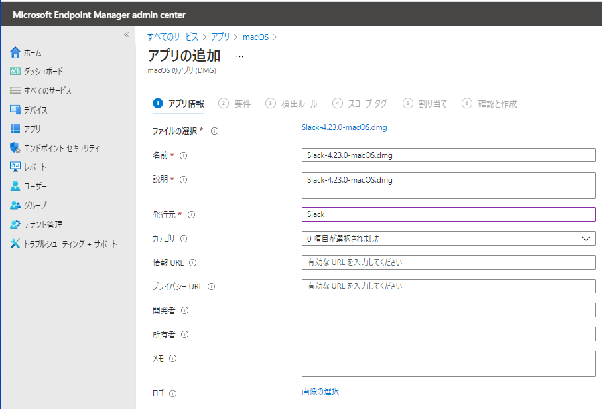603x409 pixels.
Task: Click the Microsoft Endpoint Manager admin center title
Action: coord(100,15)
